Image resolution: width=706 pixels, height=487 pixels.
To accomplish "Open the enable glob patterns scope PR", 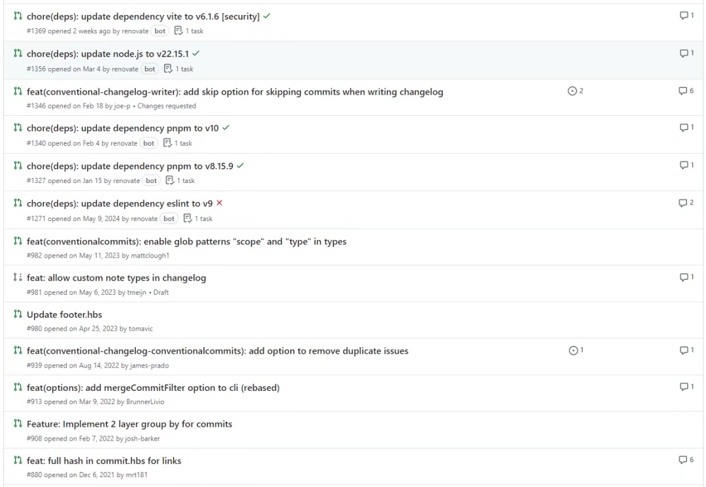I will pos(186,242).
